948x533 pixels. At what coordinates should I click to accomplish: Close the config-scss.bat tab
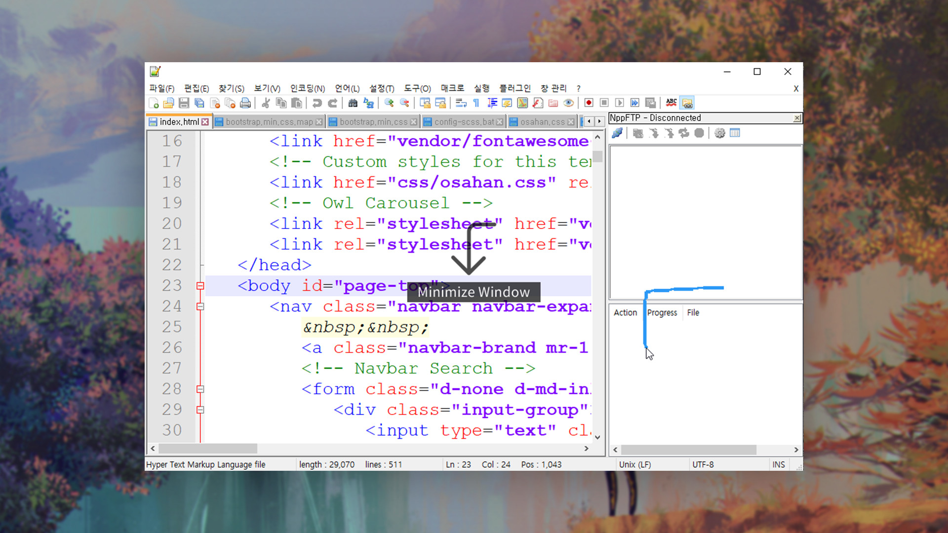500,121
